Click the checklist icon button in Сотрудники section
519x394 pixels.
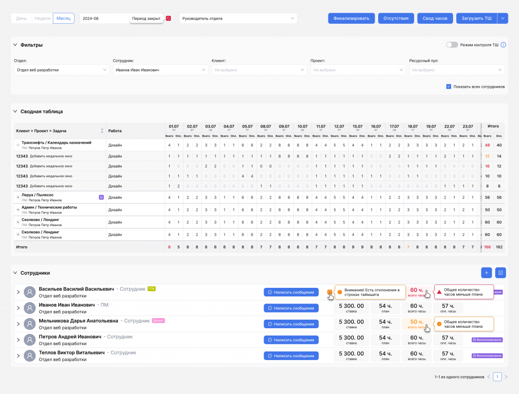pyautogui.click(x=500, y=273)
